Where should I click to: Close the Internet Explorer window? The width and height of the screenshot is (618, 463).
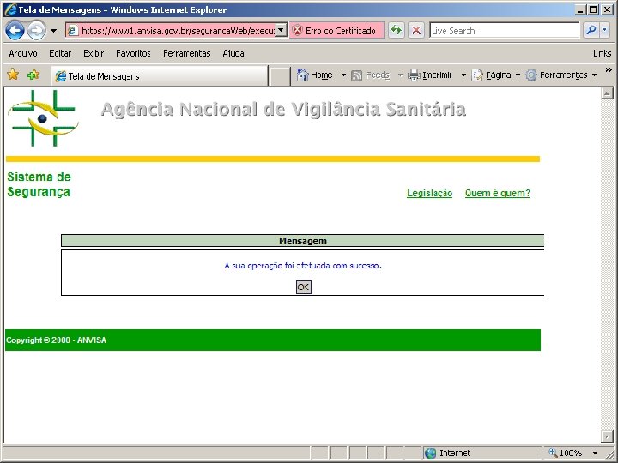tap(606, 9)
